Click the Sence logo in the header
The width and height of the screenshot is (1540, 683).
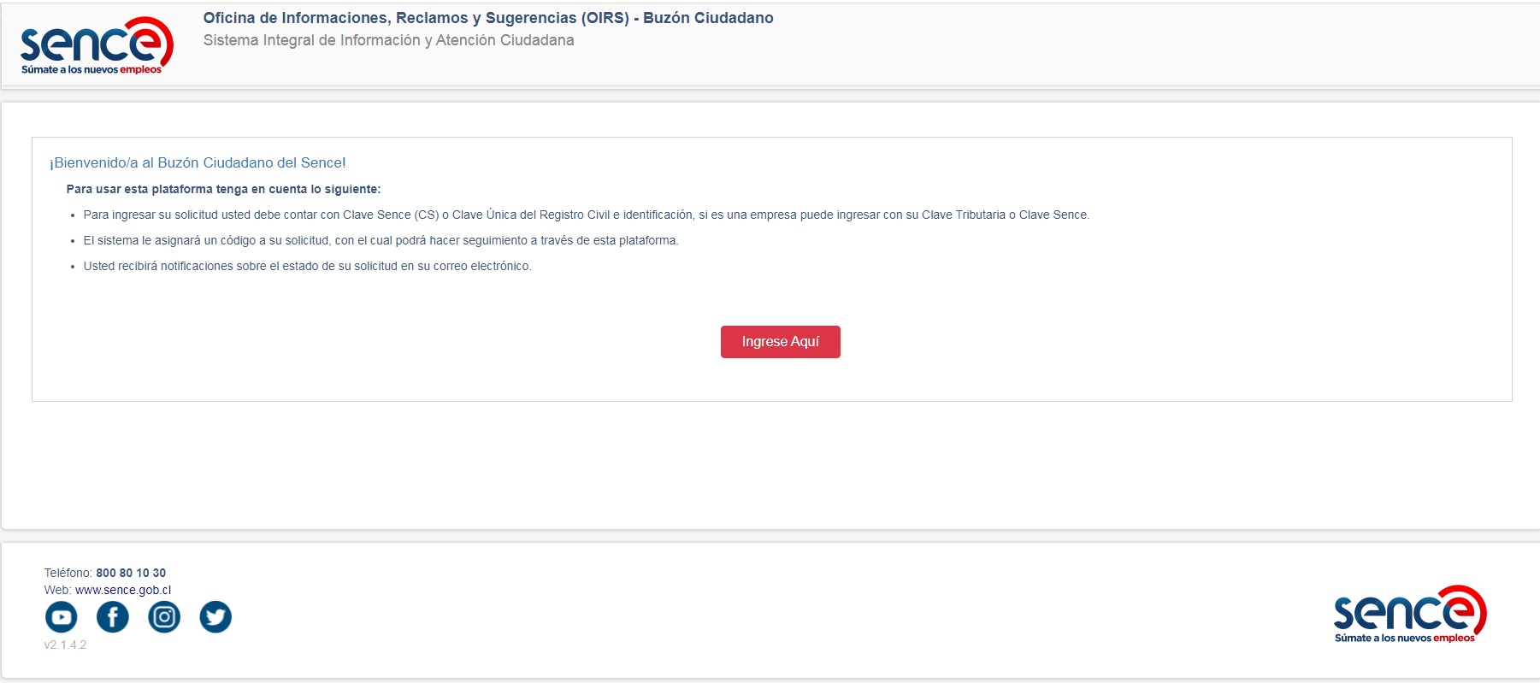pos(96,43)
